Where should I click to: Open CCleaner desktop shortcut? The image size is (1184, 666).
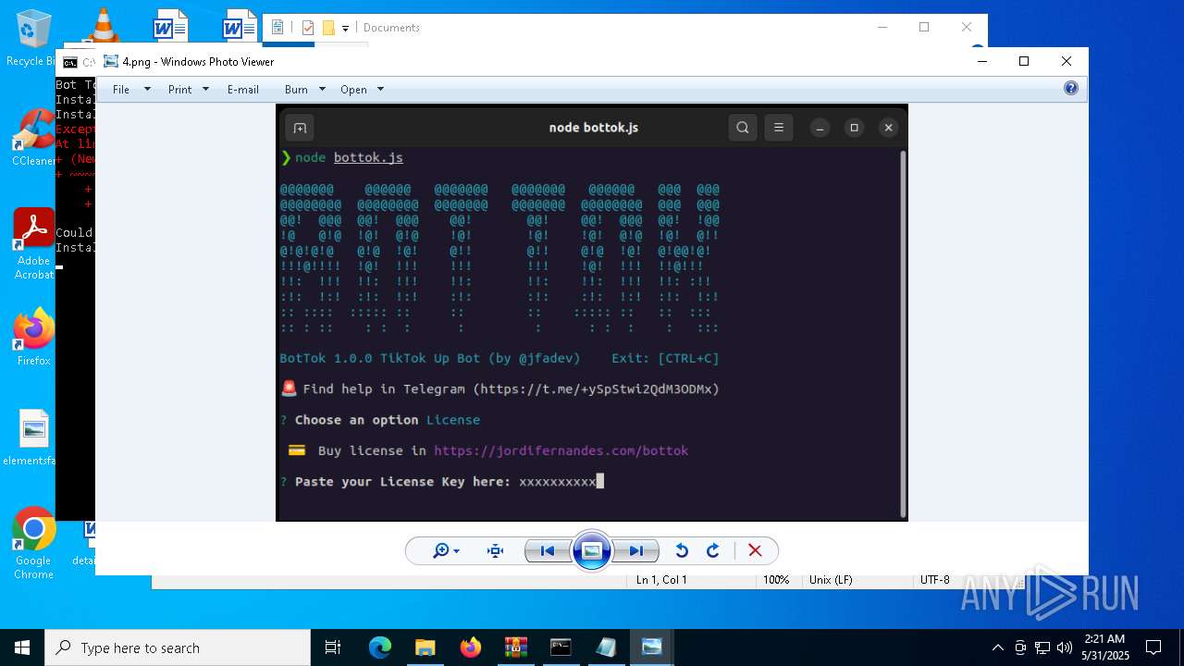coord(33,139)
